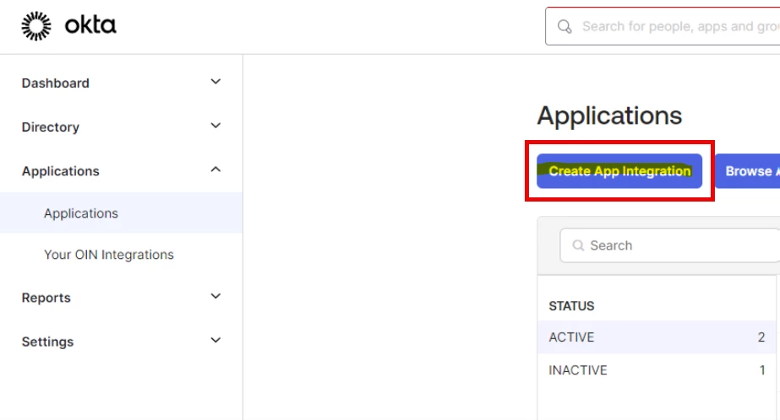The image size is (780, 420).
Task: Open Directory in the sidebar
Action: pyautogui.click(x=50, y=127)
